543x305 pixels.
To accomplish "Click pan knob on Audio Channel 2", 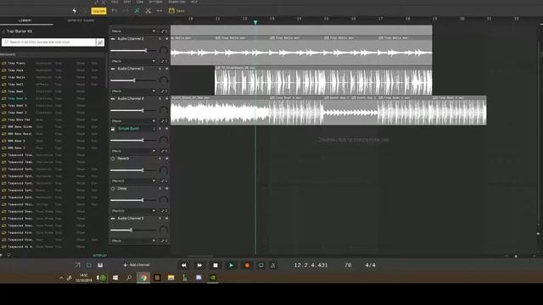I will point(164,51).
